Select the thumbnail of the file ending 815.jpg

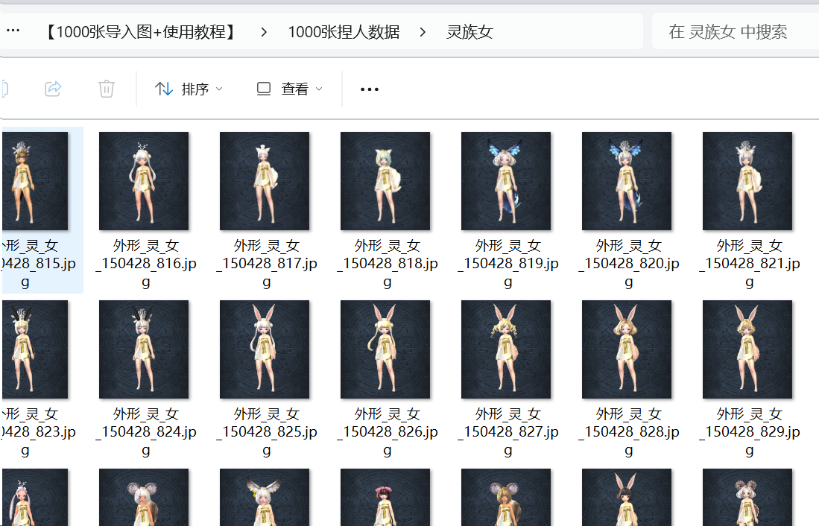pos(35,181)
